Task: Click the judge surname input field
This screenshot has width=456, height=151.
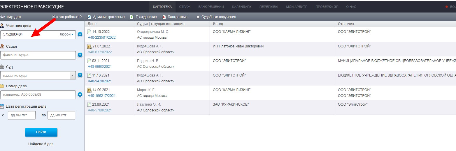Action: click(x=38, y=55)
